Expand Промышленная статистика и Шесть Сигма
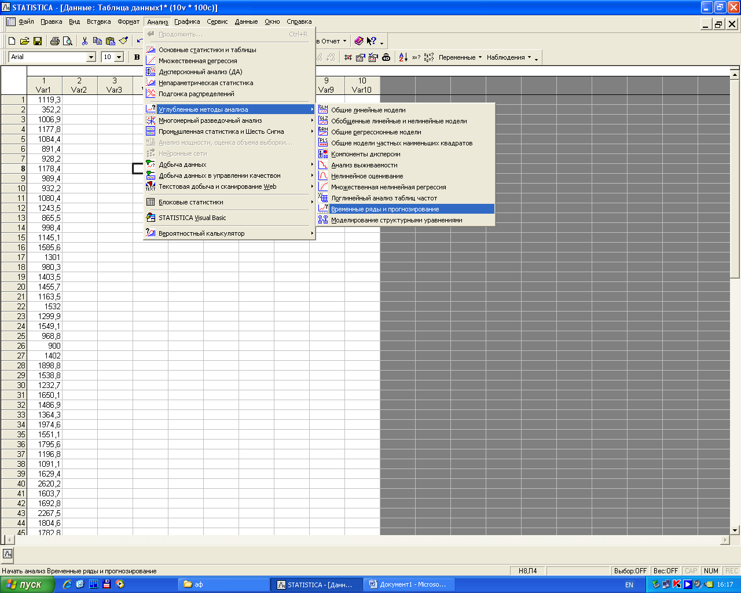Viewport: 741px width, 593px height. [230, 131]
